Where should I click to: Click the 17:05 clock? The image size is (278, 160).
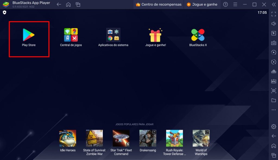coord(262,12)
